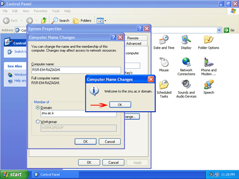Open the Favorites menu
Screen dimensions: 239x179
click(41, 11)
